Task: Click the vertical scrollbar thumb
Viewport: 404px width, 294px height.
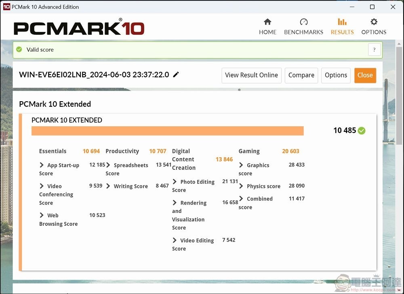Action: pos(399,95)
